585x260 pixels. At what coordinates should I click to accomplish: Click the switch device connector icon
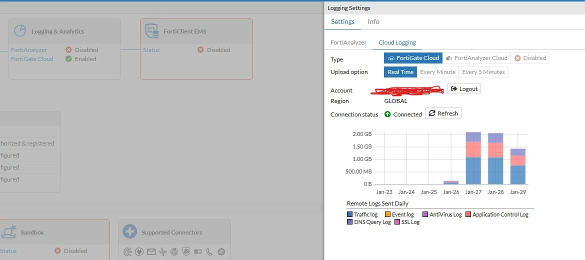coord(197,252)
